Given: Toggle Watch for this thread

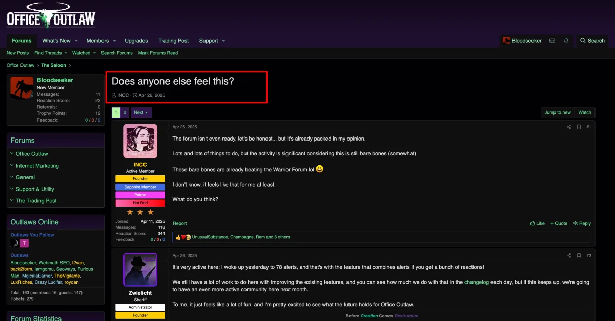Looking at the screenshot, I should pyautogui.click(x=584, y=112).
